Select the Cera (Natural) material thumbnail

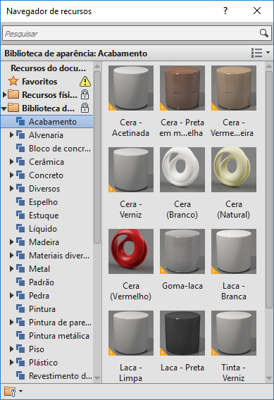[234, 170]
